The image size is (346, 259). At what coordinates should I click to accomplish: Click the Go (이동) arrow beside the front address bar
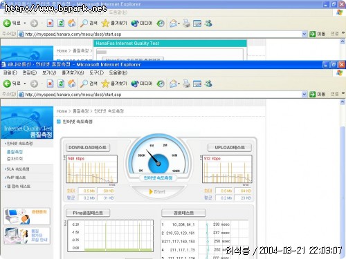tap(312, 94)
